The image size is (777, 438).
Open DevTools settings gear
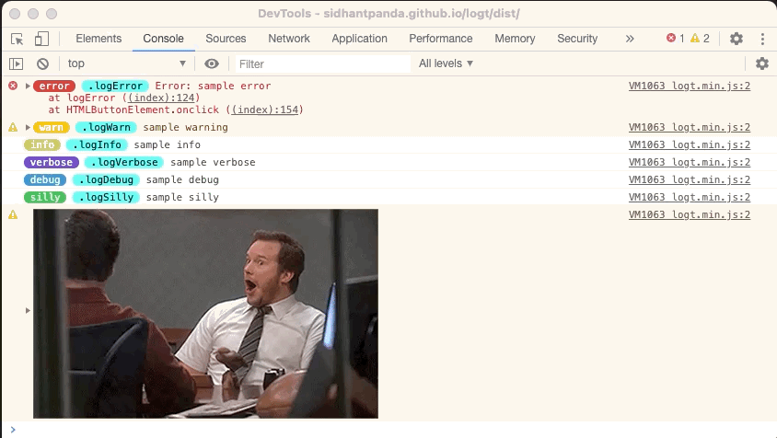736,39
